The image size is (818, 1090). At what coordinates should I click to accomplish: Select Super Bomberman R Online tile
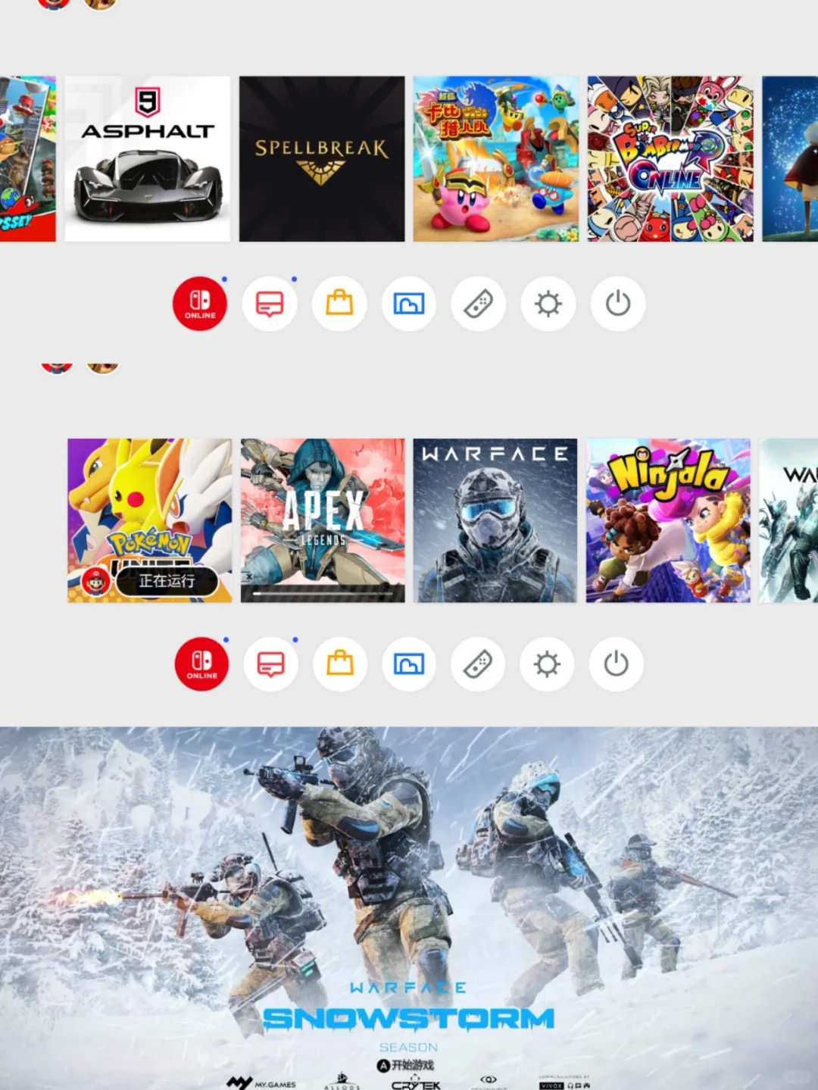point(670,159)
